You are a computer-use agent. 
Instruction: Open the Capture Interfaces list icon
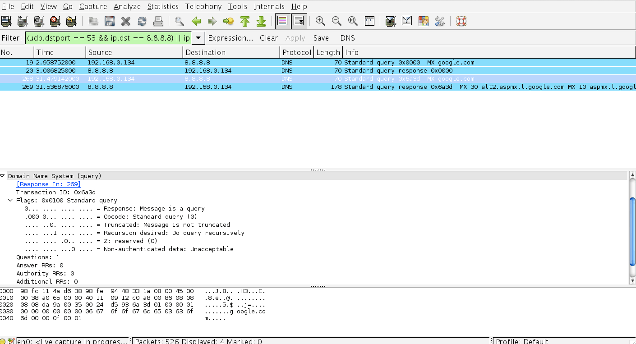(x=6, y=21)
